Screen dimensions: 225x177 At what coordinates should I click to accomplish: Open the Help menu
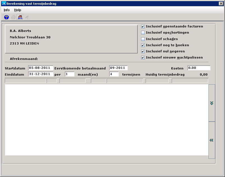coord(18,10)
